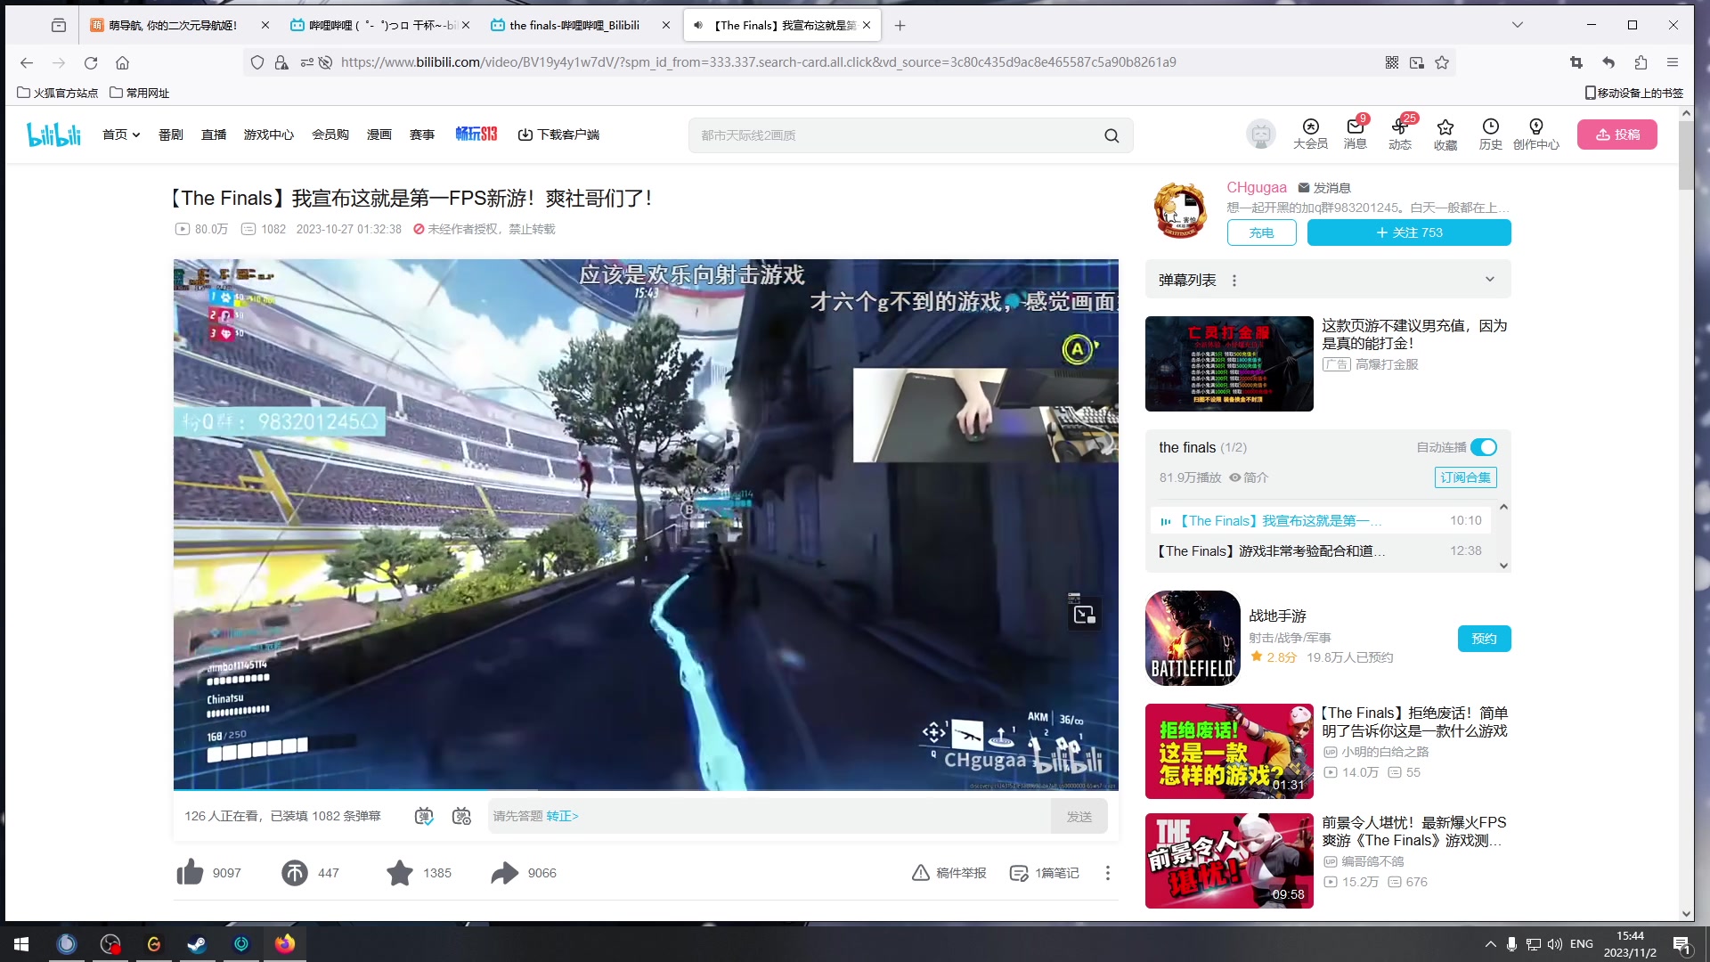The height and width of the screenshot is (962, 1710).
Task: Go to bilibili logo home
Action: 53,135
